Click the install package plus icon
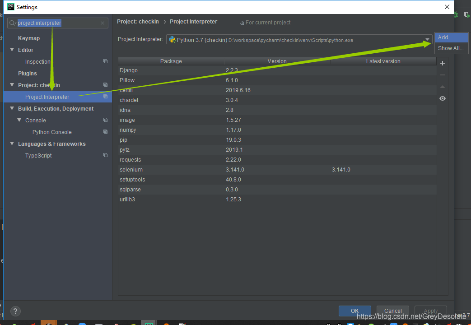 (x=443, y=63)
